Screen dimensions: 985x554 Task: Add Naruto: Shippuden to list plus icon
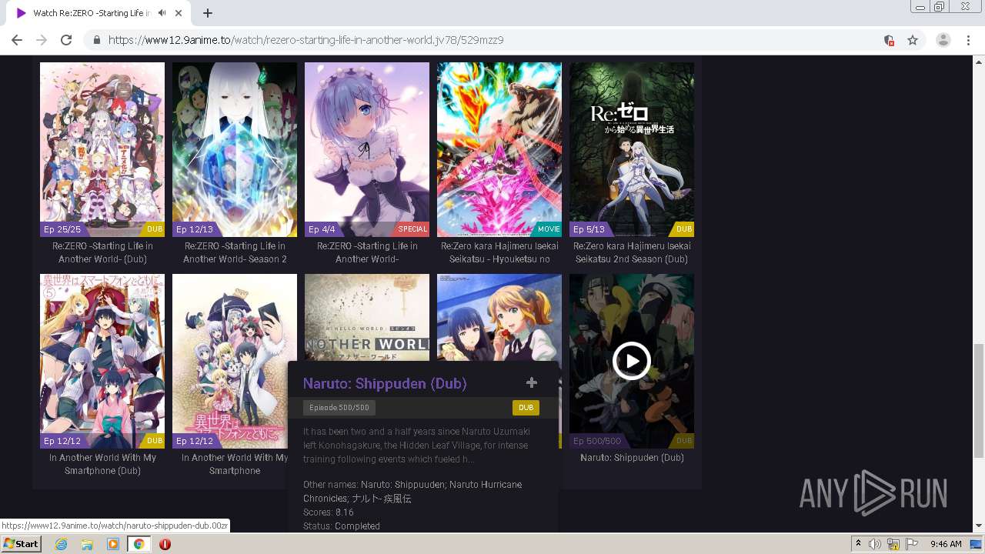tap(531, 382)
